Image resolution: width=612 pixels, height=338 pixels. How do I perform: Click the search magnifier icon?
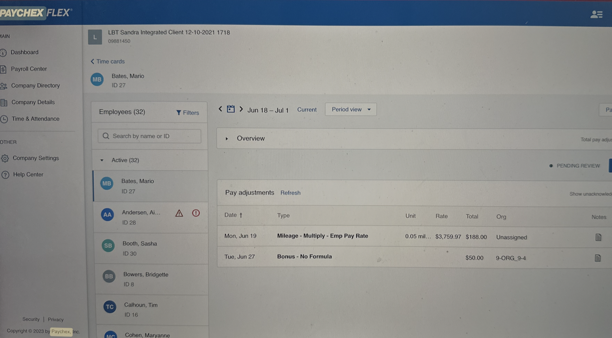(106, 136)
